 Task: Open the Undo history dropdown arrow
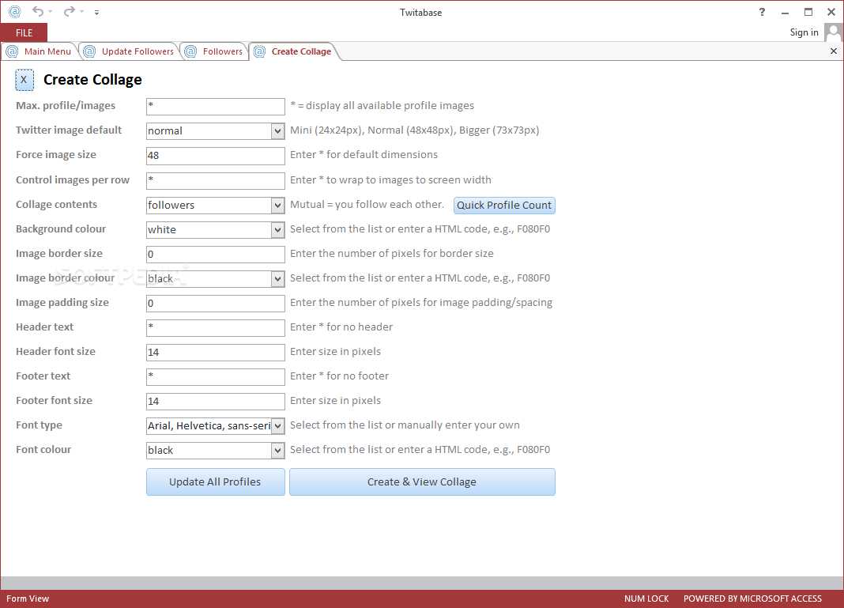[x=50, y=12]
